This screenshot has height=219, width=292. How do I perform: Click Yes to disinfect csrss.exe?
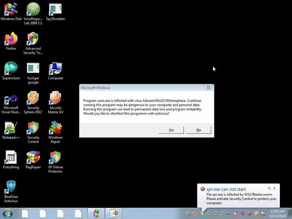coord(171,130)
